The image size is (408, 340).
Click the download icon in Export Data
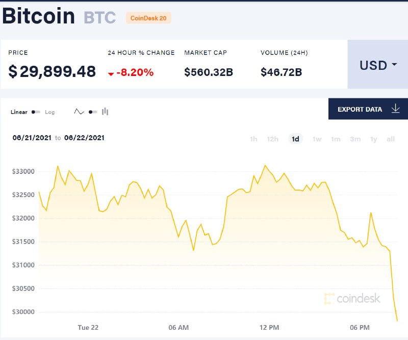tap(395, 109)
